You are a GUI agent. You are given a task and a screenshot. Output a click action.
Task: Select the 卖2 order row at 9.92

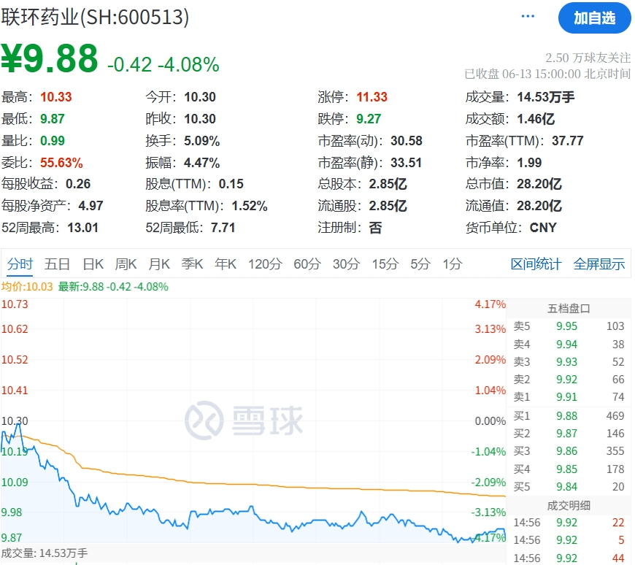pos(569,380)
